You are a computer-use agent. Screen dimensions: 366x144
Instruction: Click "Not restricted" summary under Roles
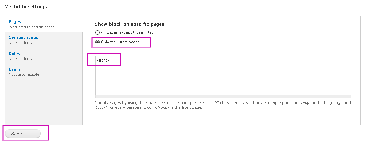pos(21,59)
